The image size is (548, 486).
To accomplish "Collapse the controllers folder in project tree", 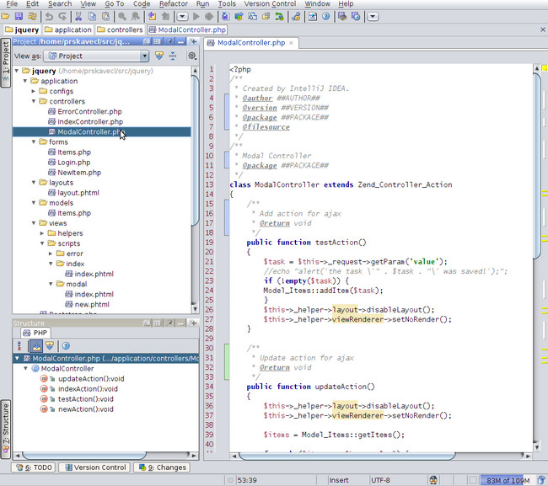I will 33,101.
